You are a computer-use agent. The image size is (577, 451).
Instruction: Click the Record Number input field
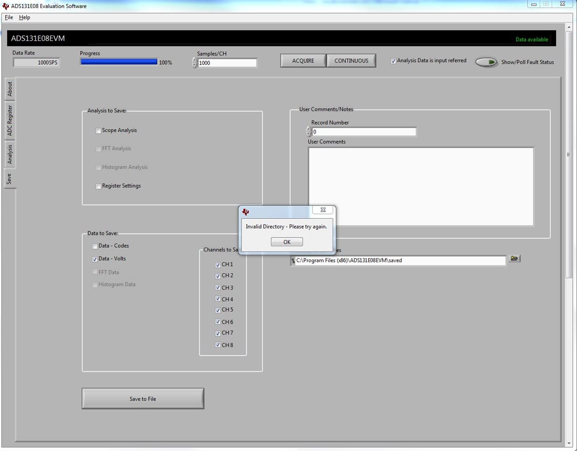point(364,132)
